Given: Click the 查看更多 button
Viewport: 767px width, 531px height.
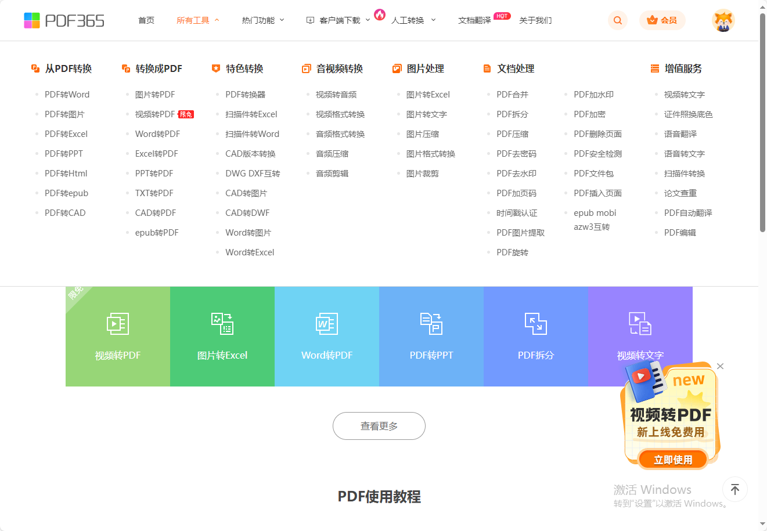Looking at the screenshot, I should tap(379, 426).
